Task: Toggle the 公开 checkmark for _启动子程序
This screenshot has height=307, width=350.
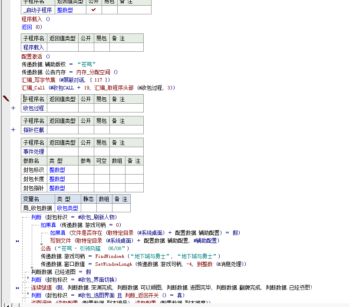Action: pyautogui.click(x=94, y=10)
